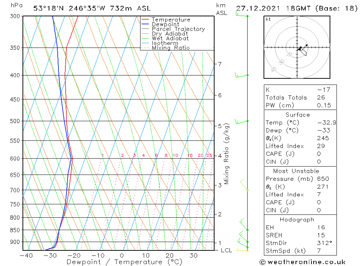363x266 pixels.
Task: Click the '500' pressure level label
Action: pyautogui.click(x=15, y=121)
